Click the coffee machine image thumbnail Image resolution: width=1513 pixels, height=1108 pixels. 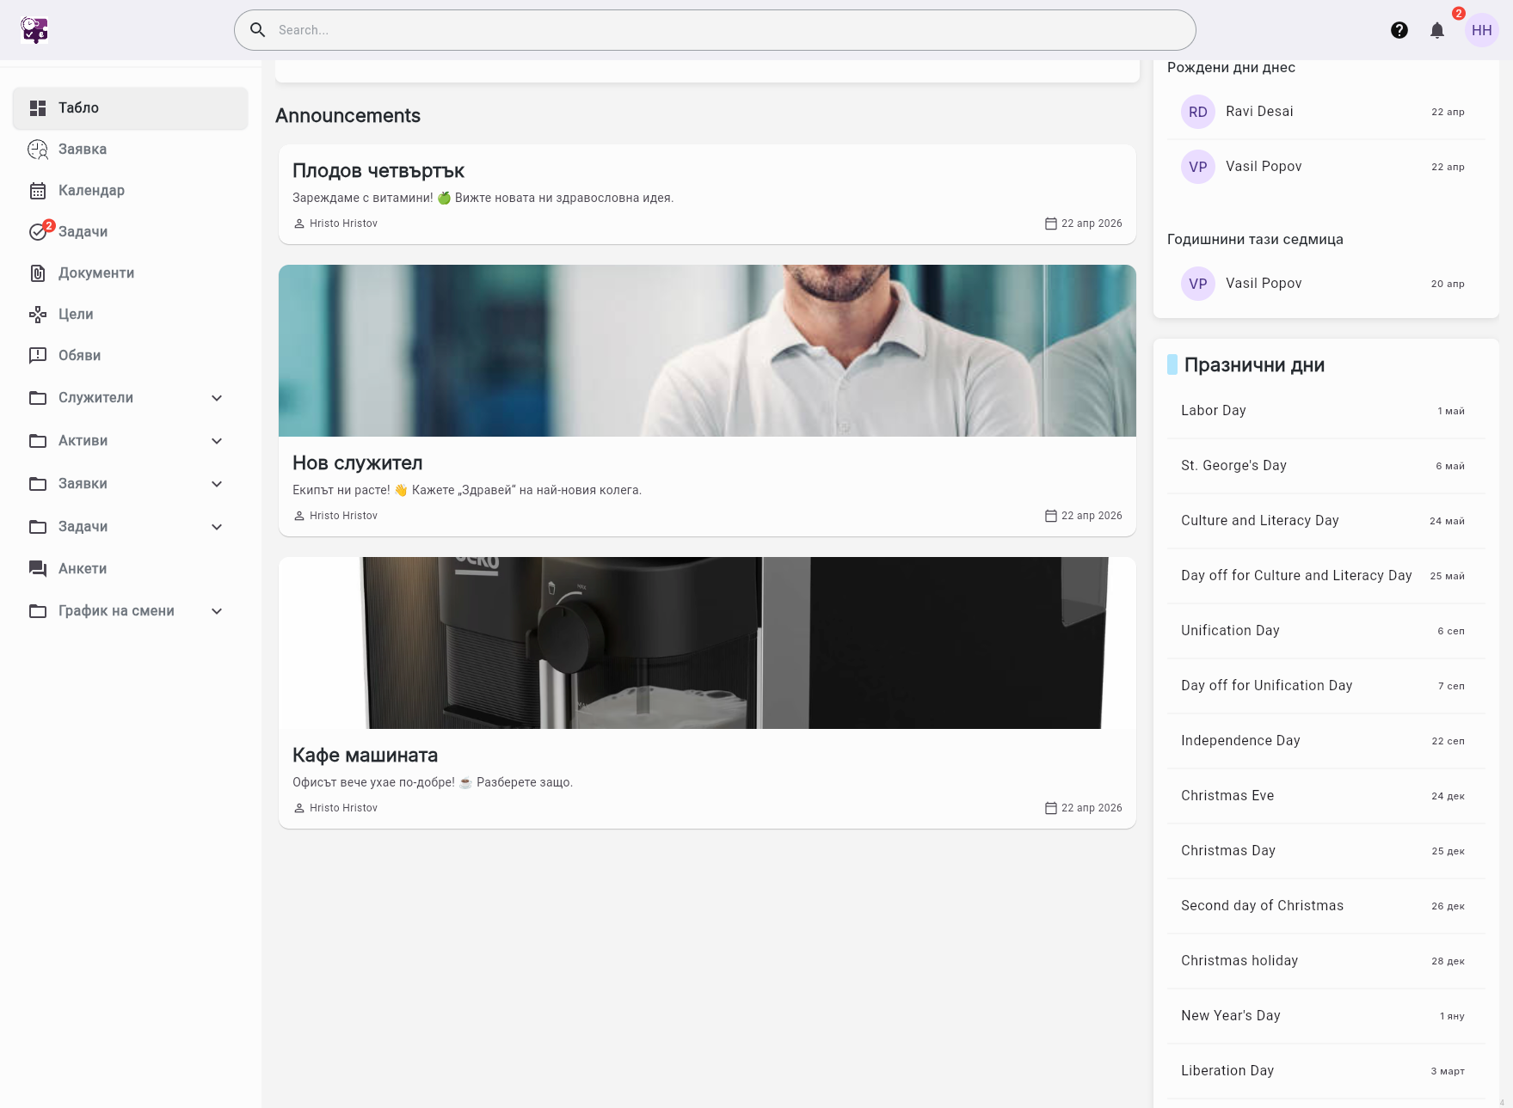tap(707, 643)
